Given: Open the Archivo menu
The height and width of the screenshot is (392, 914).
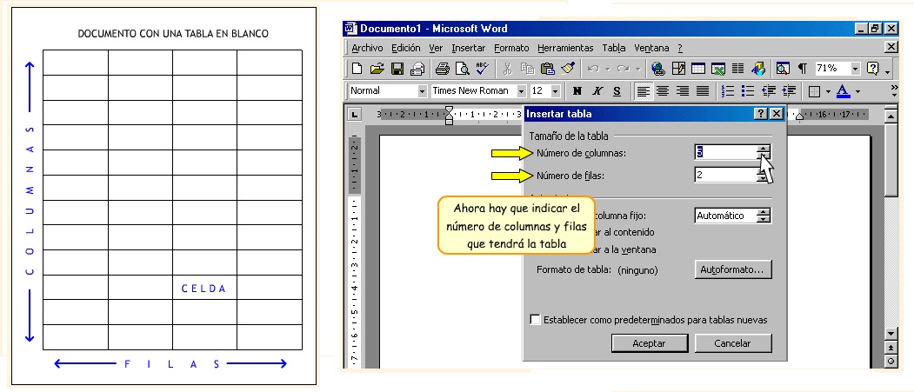Looking at the screenshot, I should pyautogui.click(x=367, y=48).
